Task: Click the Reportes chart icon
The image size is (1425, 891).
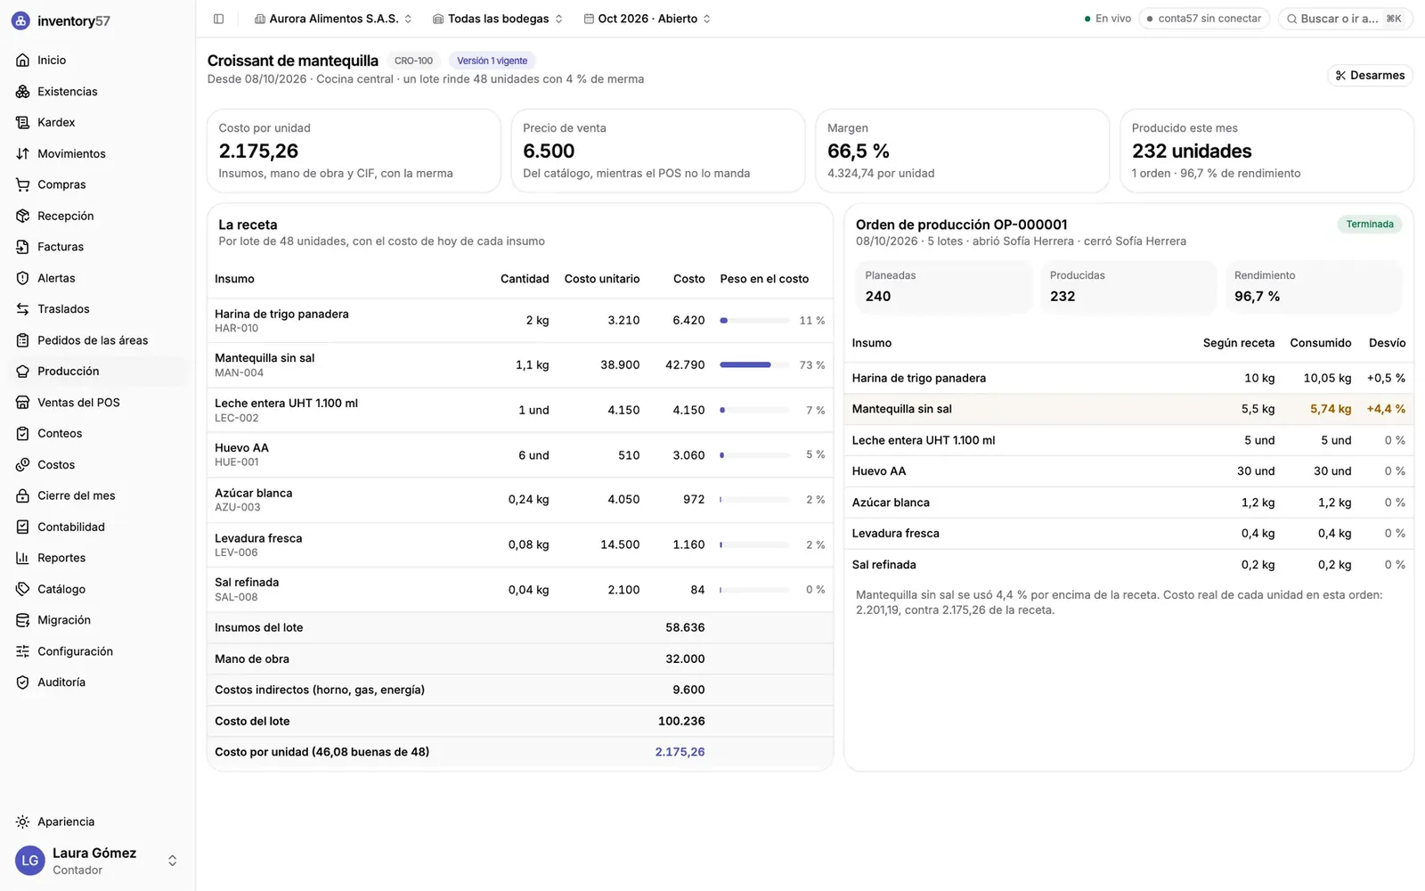Action: click(22, 559)
